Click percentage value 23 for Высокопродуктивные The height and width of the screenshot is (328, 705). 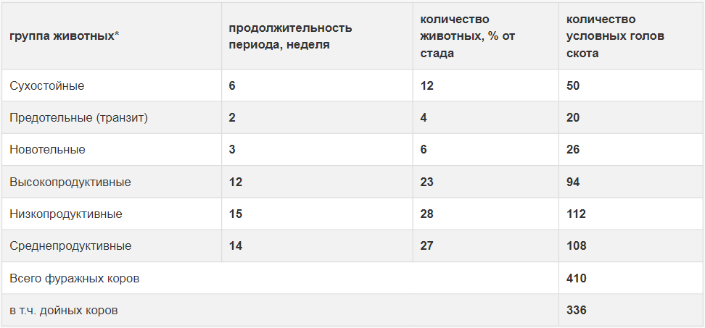pyautogui.click(x=426, y=182)
